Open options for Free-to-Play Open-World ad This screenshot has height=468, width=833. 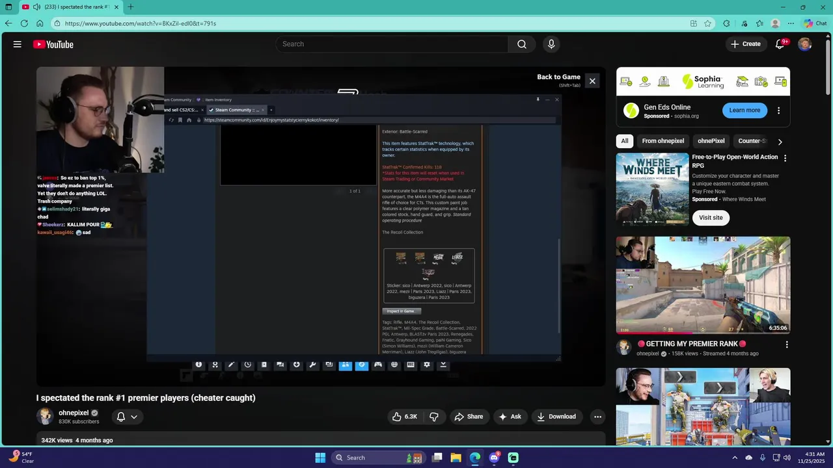coord(785,158)
